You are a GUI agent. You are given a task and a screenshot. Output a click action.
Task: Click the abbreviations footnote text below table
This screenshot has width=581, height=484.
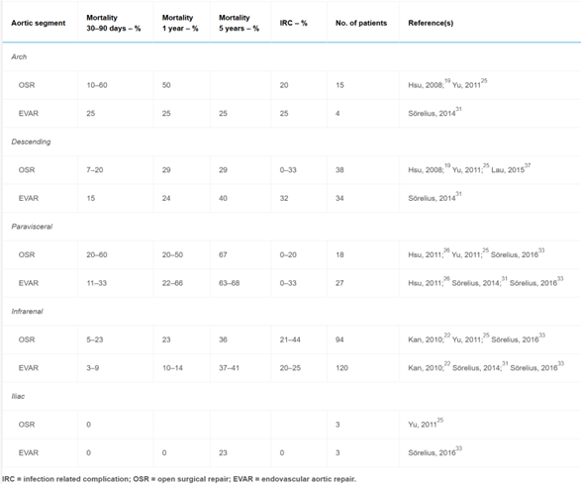tap(179, 479)
